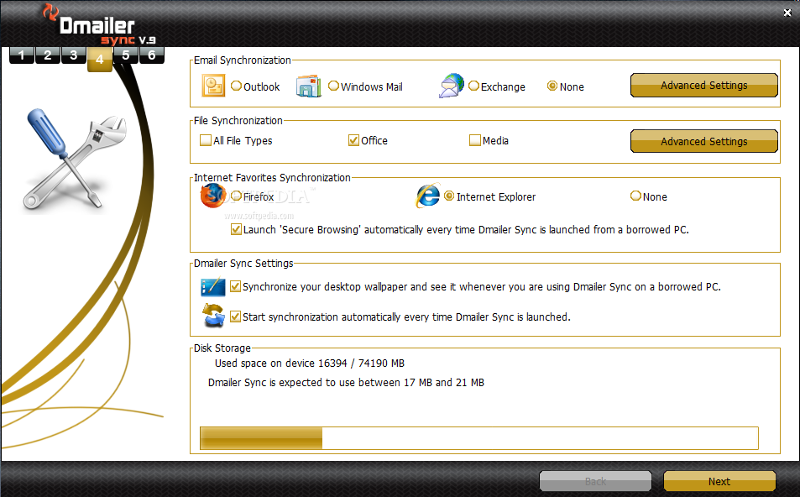The width and height of the screenshot is (800, 497).
Task: Select the Internet Explorer radio button
Action: 449,196
